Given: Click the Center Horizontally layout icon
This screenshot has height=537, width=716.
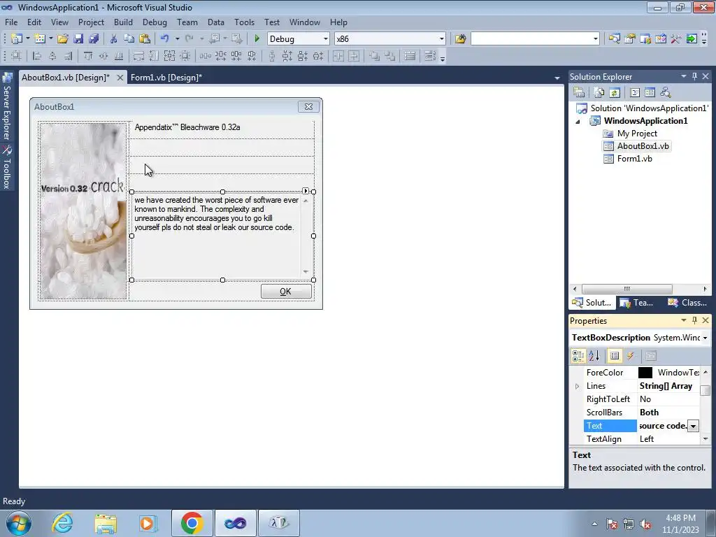Looking at the screenshot, I should 338,56.
